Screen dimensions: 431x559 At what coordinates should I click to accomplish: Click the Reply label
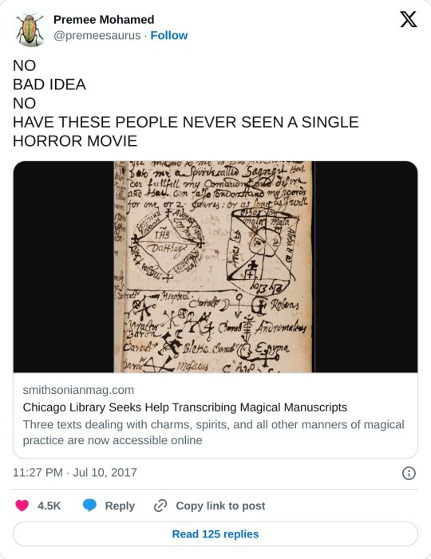[x=120, y=506]
